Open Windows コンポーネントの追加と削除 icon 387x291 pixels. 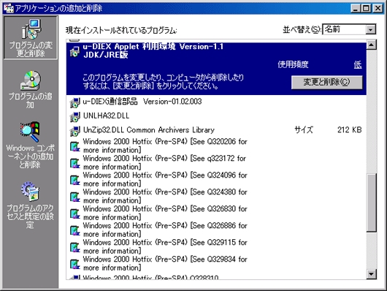[30, 132]
